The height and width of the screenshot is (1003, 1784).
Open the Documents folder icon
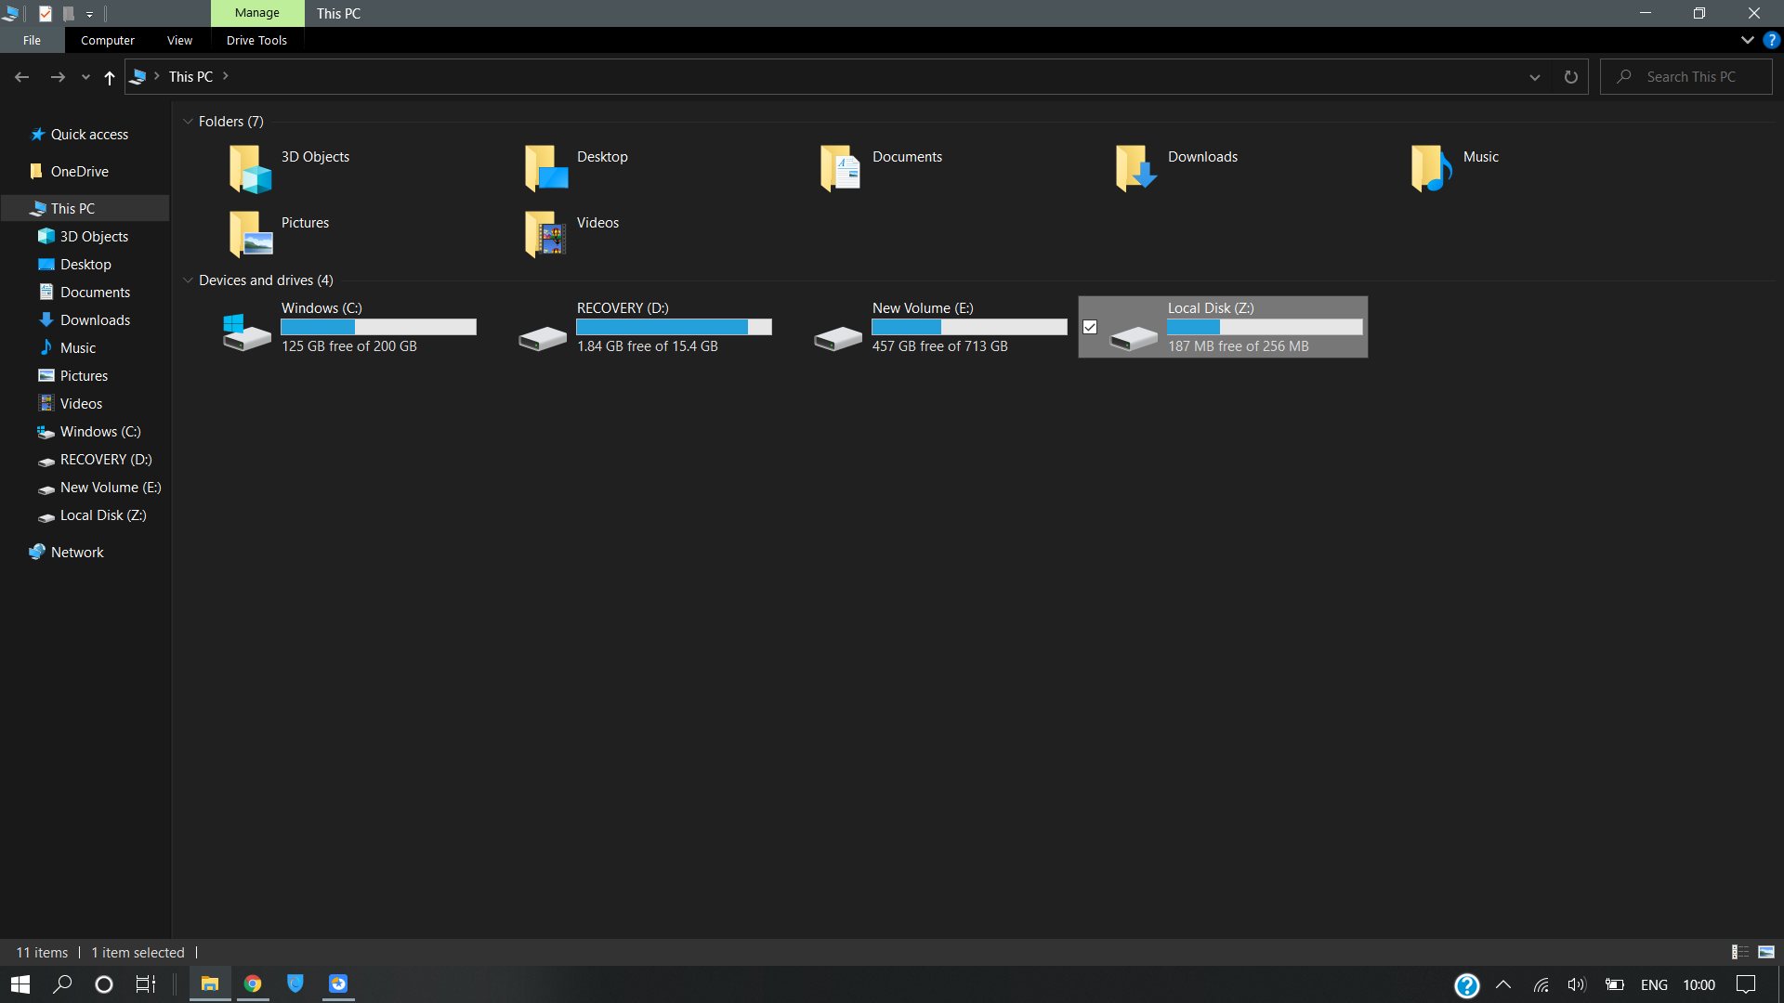(x=841, y=169)
